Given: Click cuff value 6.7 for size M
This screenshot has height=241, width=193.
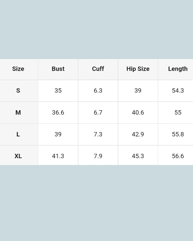Looking at the screenshot, I should 98,112.
